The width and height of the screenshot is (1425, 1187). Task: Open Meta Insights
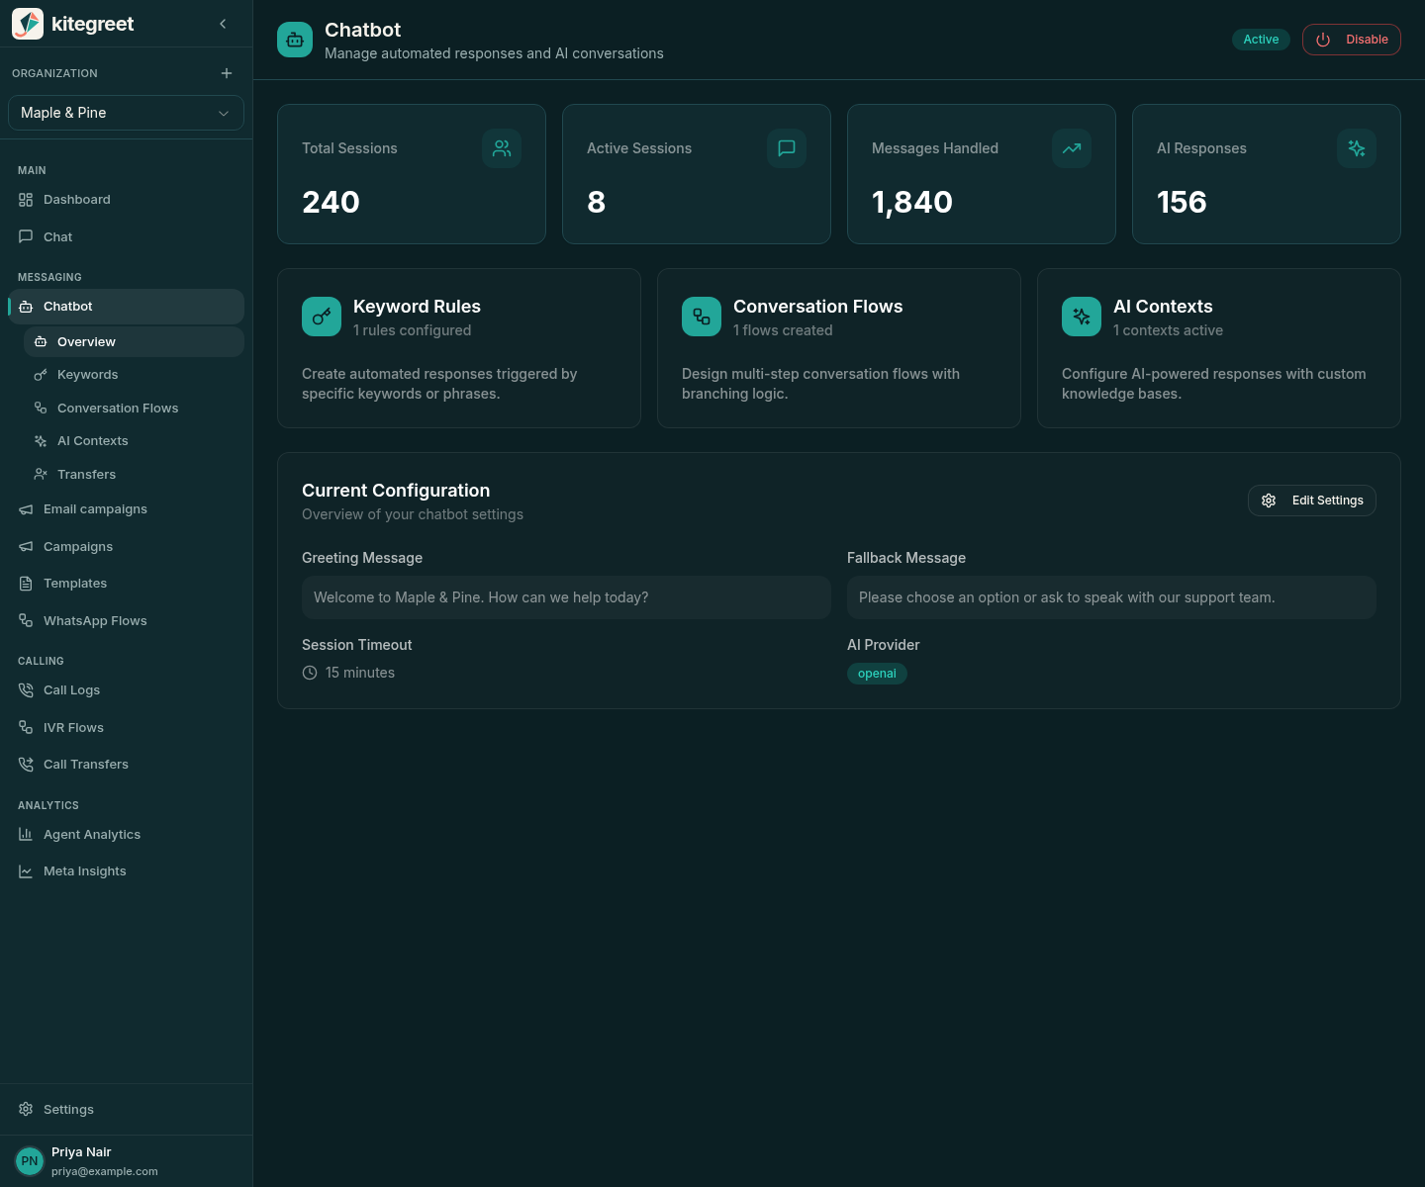[126, 871]
